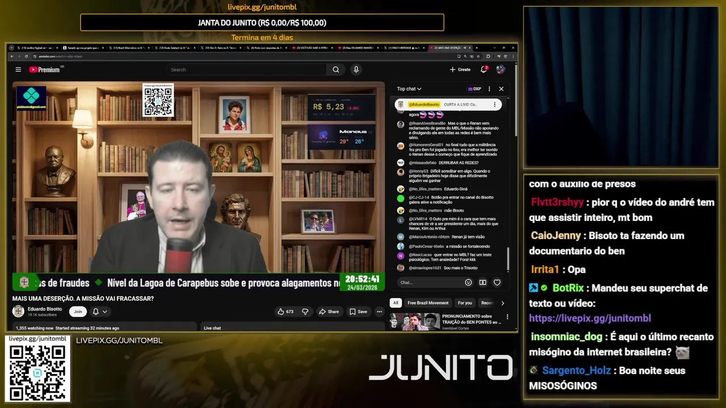Click the YouTube search magnifier button

point(336,70)
